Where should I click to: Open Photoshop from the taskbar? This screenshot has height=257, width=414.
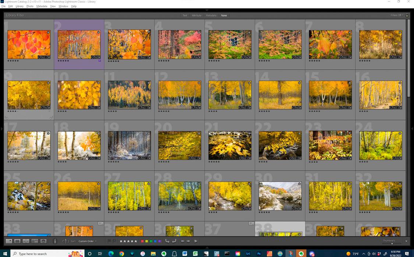pos(259,254)
